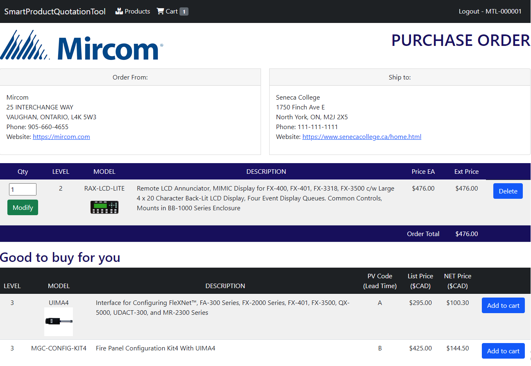The image size is (531, 366).
Task: Open SmartProductQuotationTool home link
Action: pos(55,11)
